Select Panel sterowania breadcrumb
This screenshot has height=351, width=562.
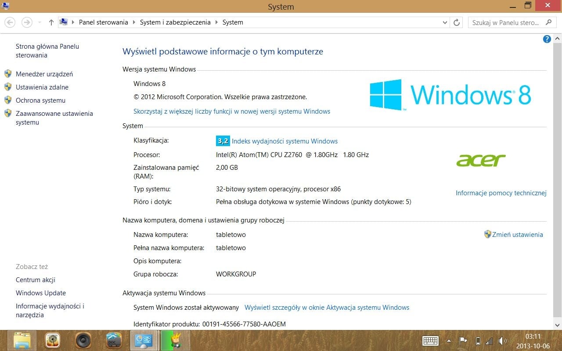[104, 22]
